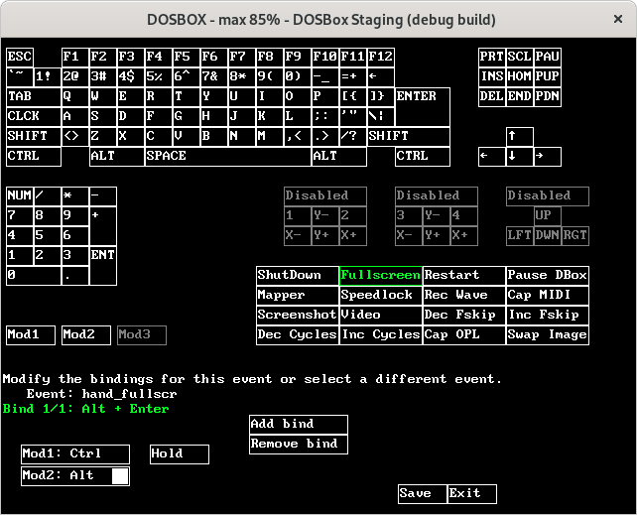Select the Dec Cycles handler
Viewport: 637px width, 515px height.
coord(298,335)
